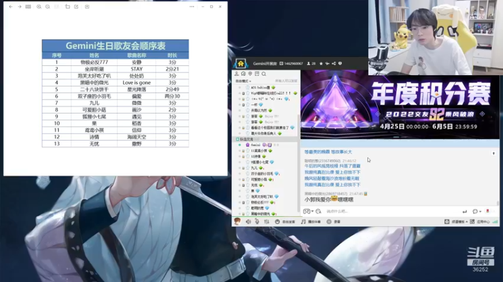Open the play accompaniment music button
Screen dimensions: 503x282
tap(311, 222)
